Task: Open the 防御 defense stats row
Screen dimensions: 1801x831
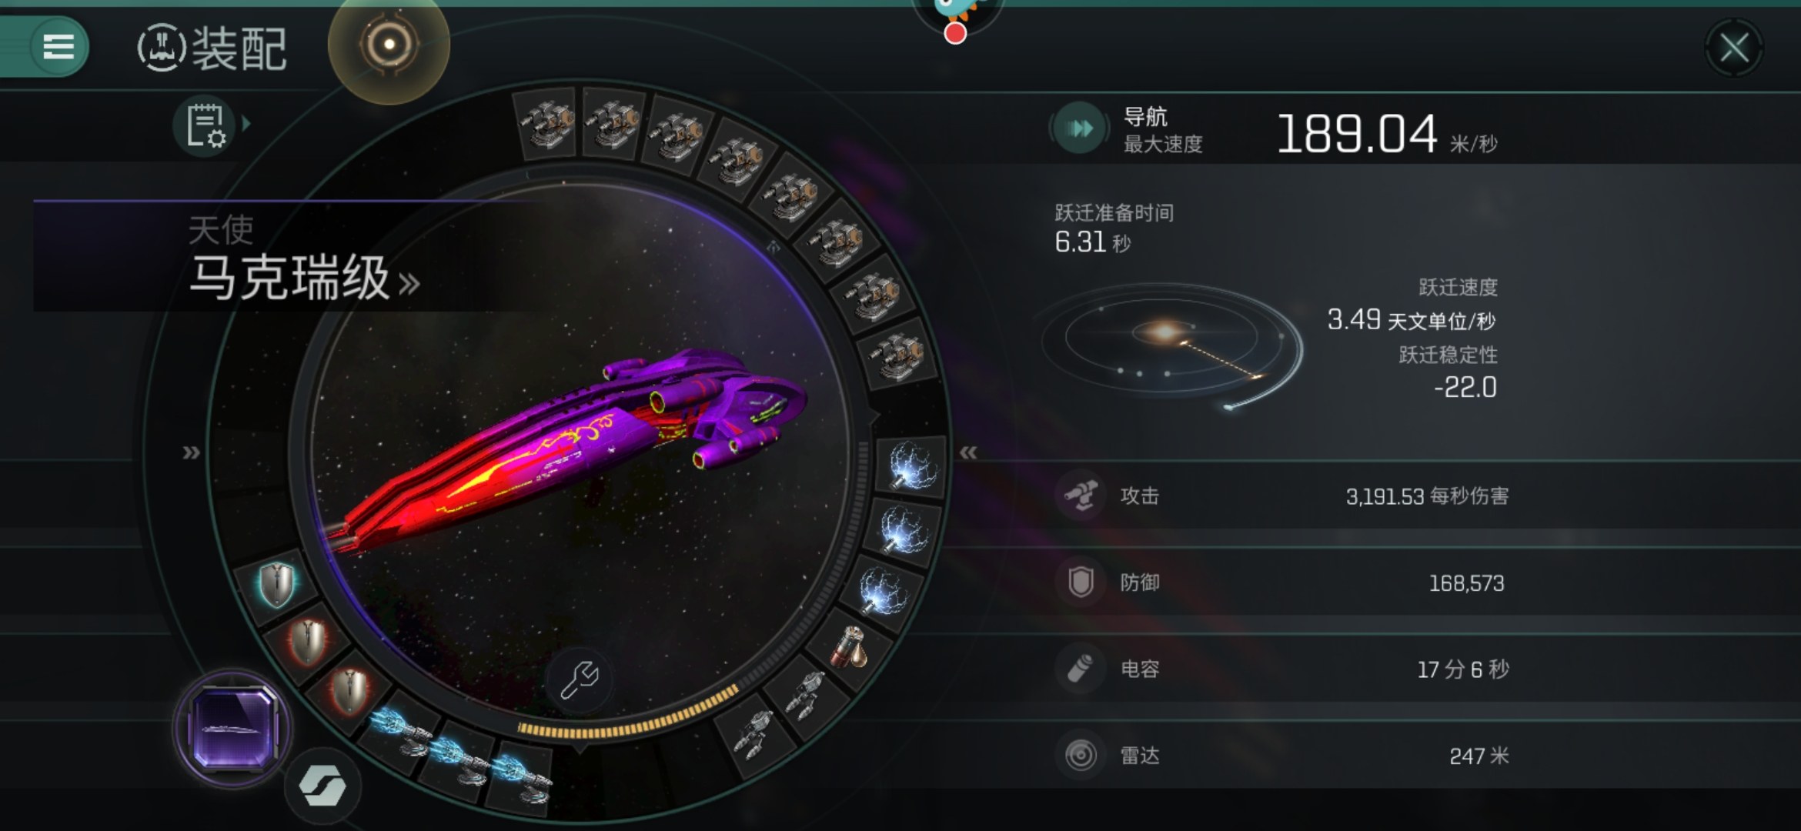Action: (x=1281, y=582)
